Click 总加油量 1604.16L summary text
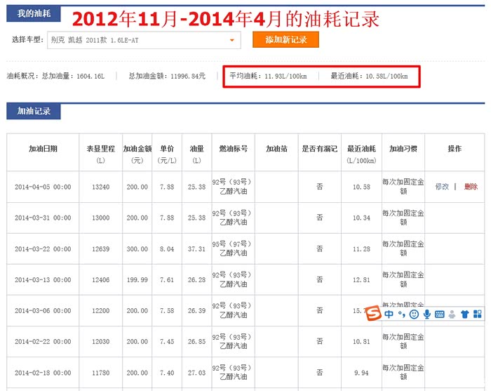 coord(73,76)
